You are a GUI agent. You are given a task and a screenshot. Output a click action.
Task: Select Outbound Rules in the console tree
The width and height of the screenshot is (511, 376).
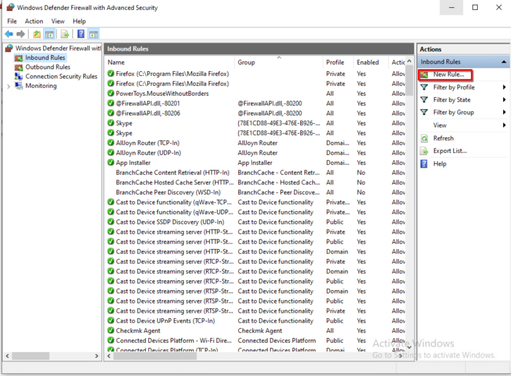47,67
